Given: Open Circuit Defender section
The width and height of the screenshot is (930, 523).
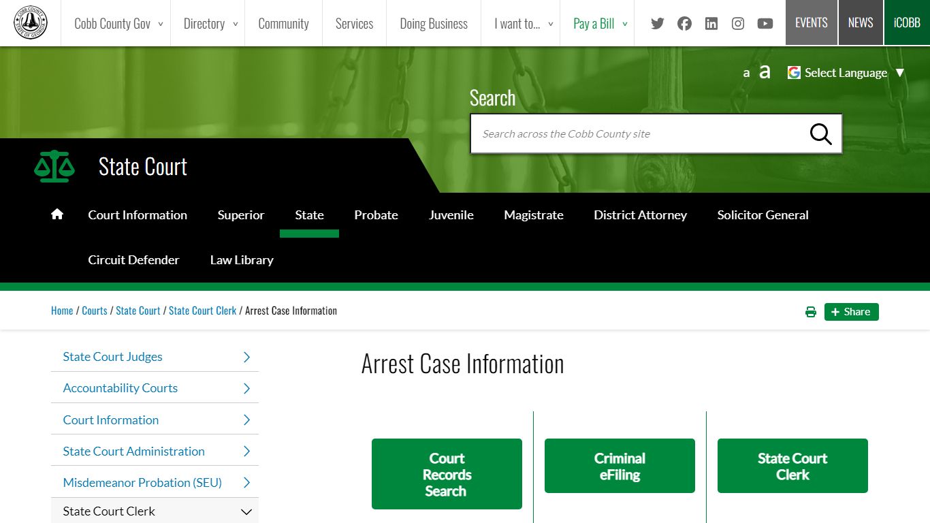Looking at the screenshot, I should click(133, 259).
